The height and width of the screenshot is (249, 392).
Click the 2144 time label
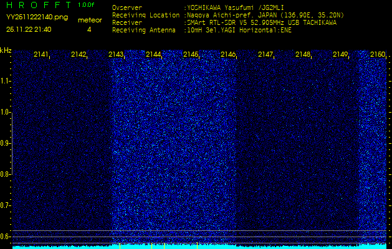(x=153, y=54)
